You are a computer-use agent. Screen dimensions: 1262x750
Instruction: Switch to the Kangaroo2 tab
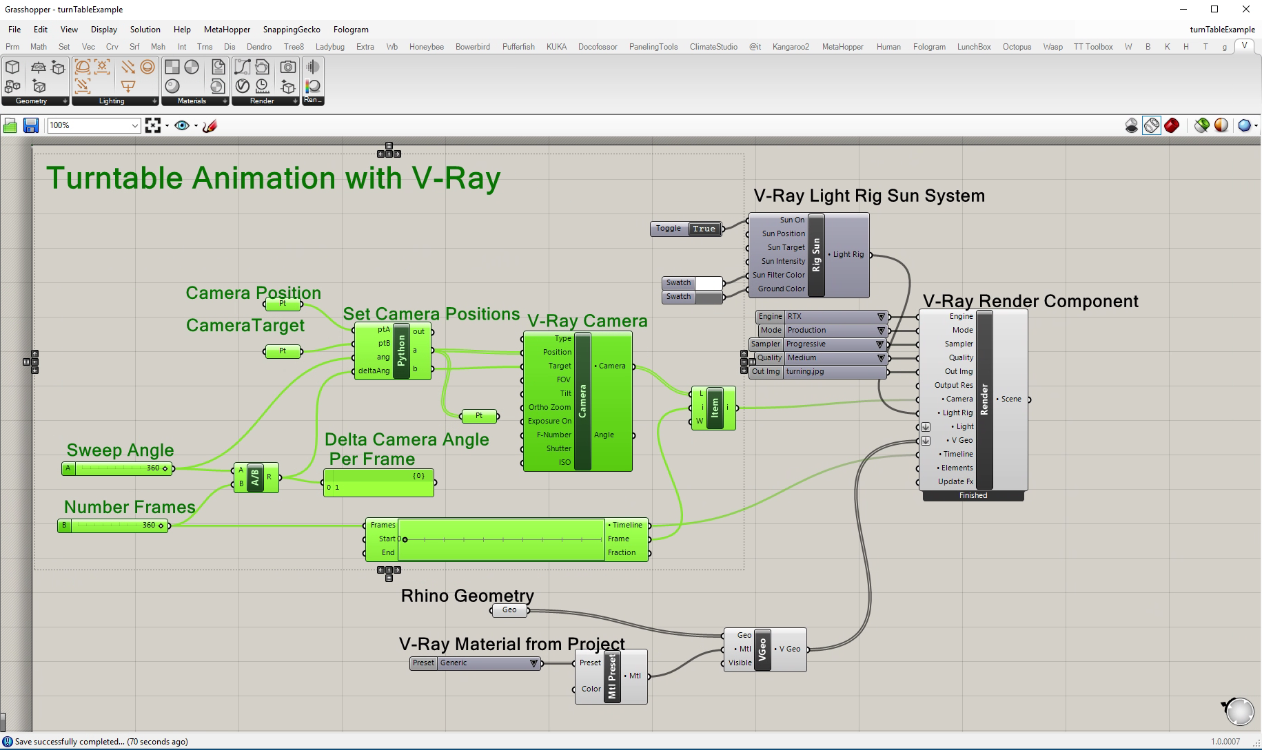tap(791, 47)
